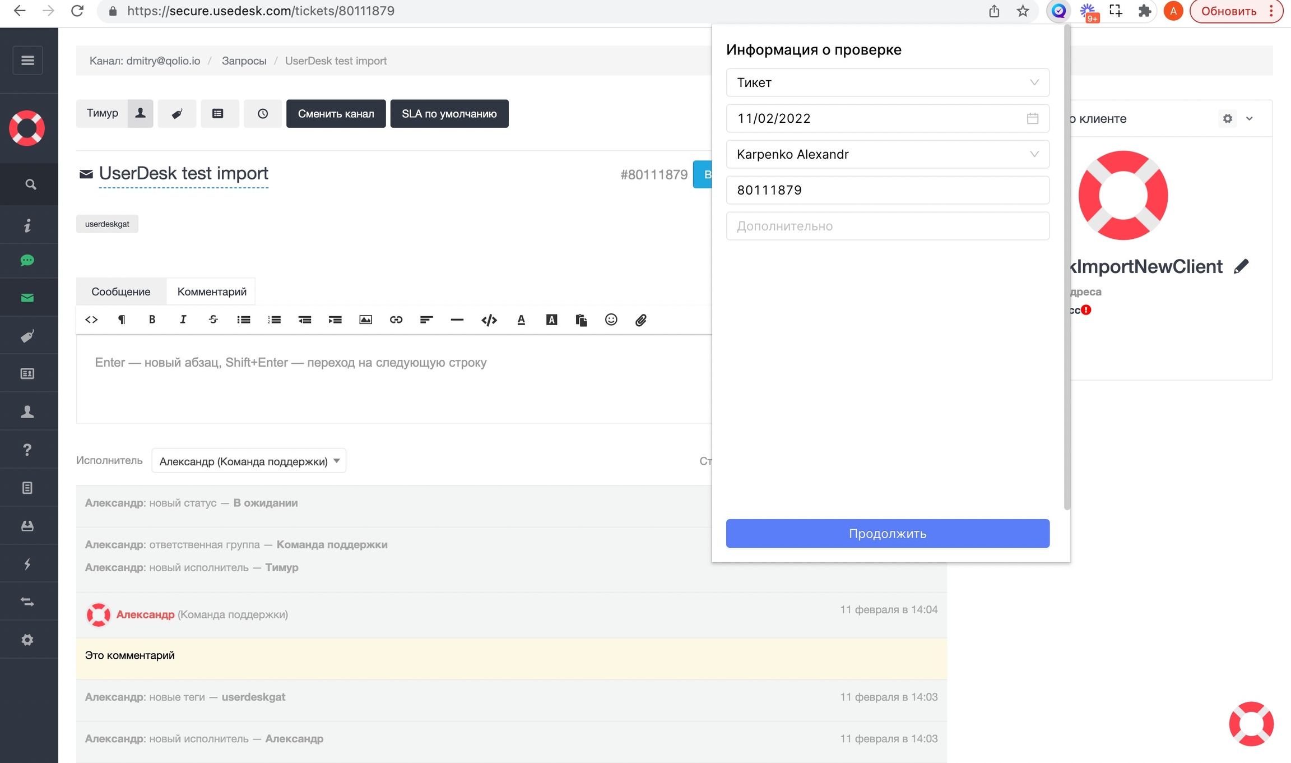Toggle italic text formatting
1291x763 pixels.
pos(183,320)
